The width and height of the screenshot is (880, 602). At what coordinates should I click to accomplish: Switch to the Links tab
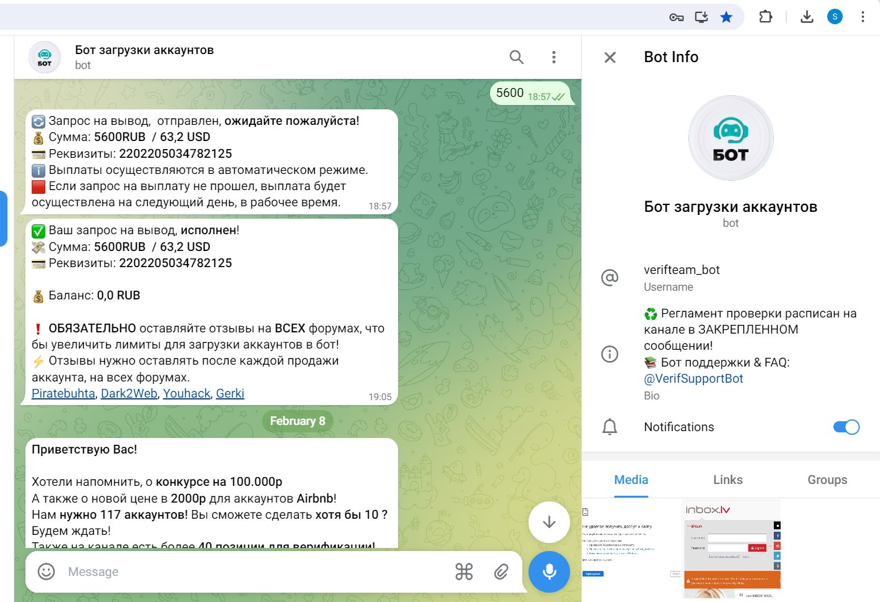click(x=727, y=480)
